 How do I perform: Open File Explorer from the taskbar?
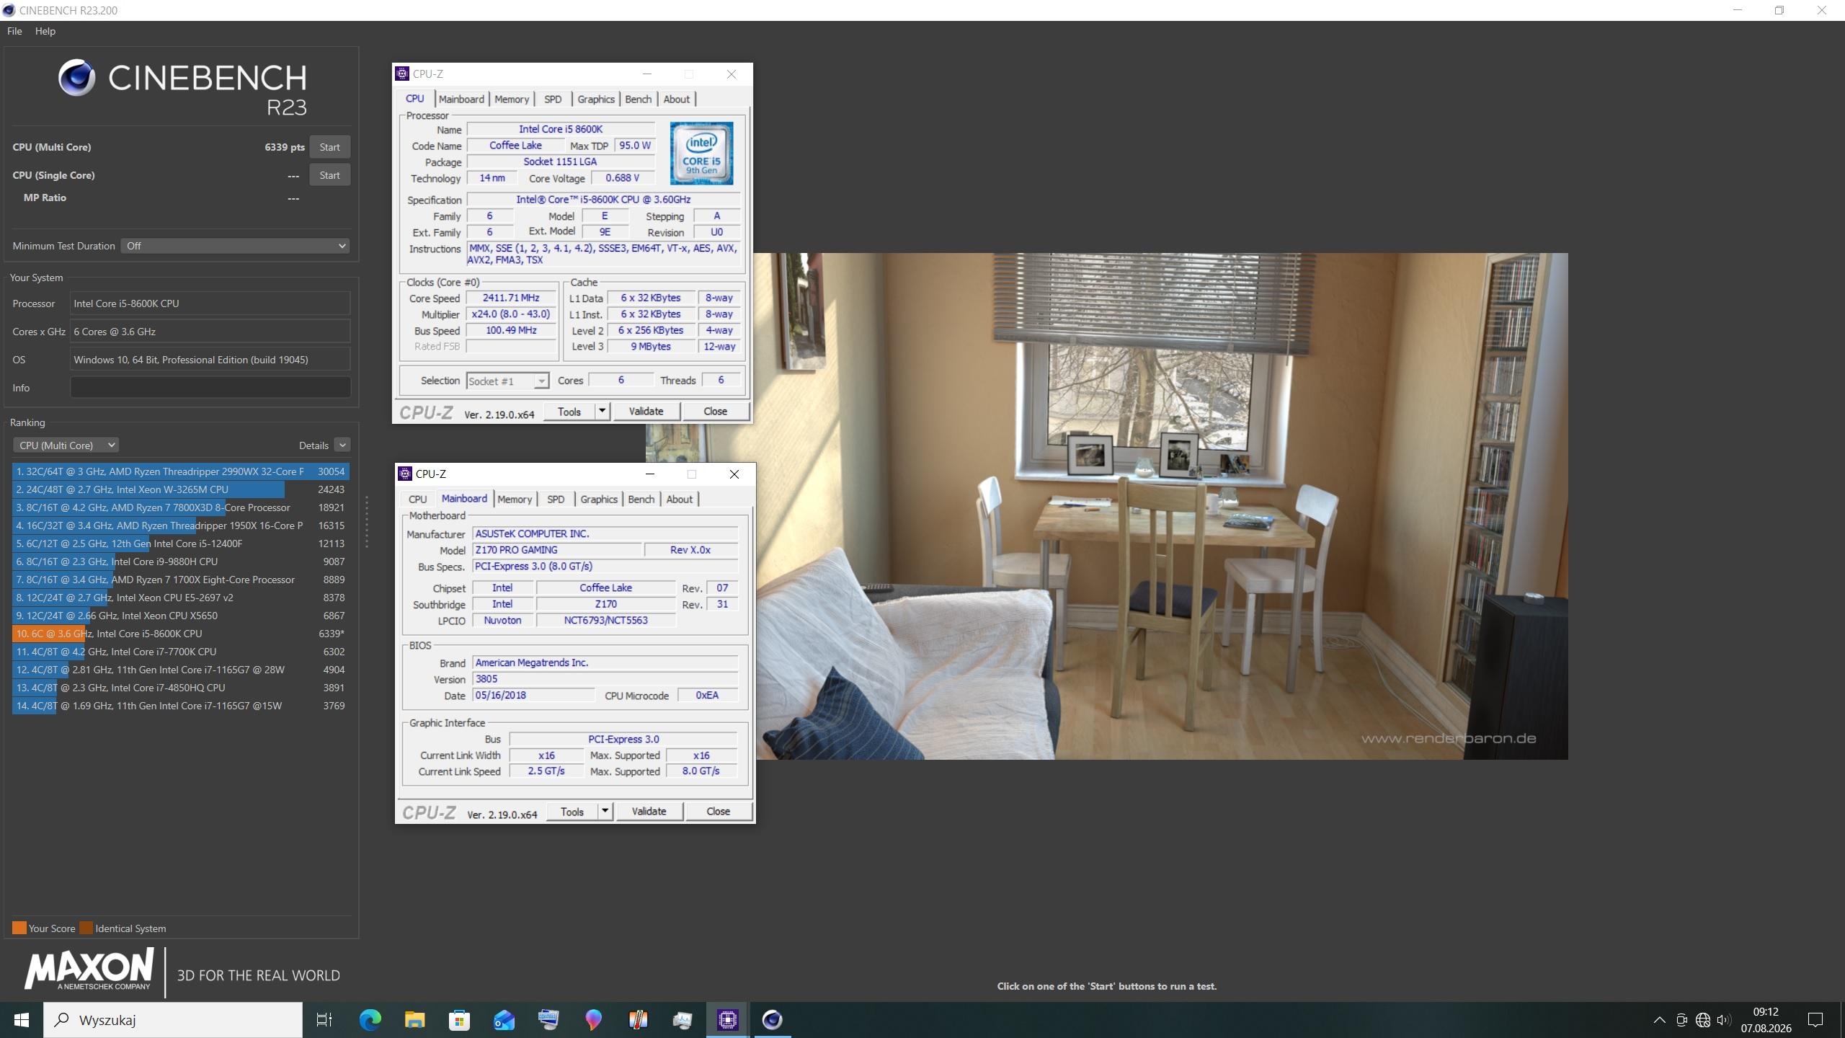[414, 1020]
